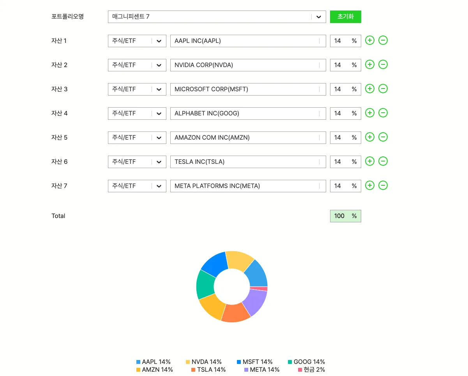This screenshot has width=468, height=376.
Task: Click the AAPL 14% legend swatch
Action: pos(138,362)
